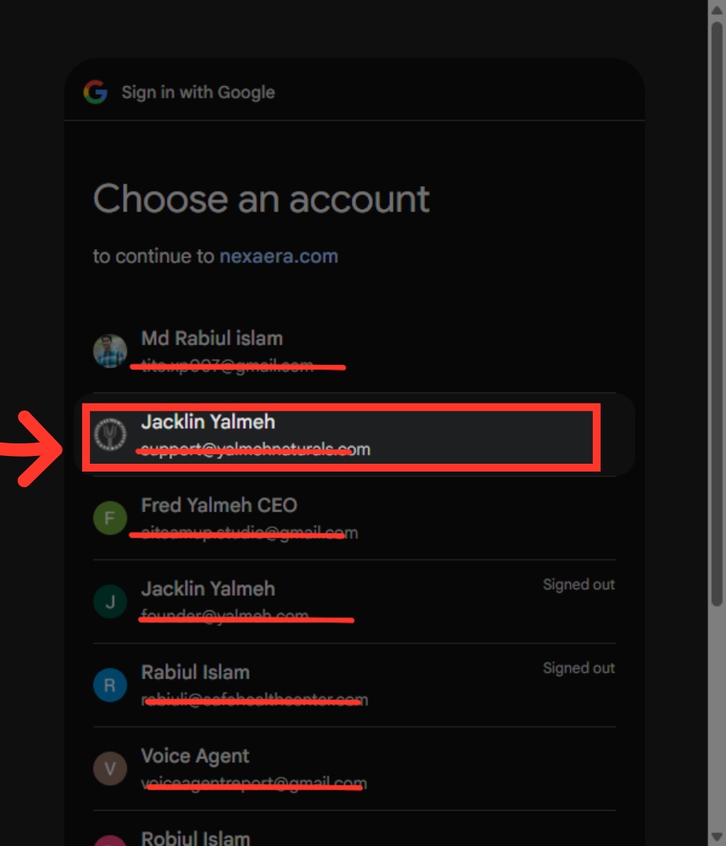
Task: Select Md Rabiul islam's profile photo
Action: tap(110, 351)
